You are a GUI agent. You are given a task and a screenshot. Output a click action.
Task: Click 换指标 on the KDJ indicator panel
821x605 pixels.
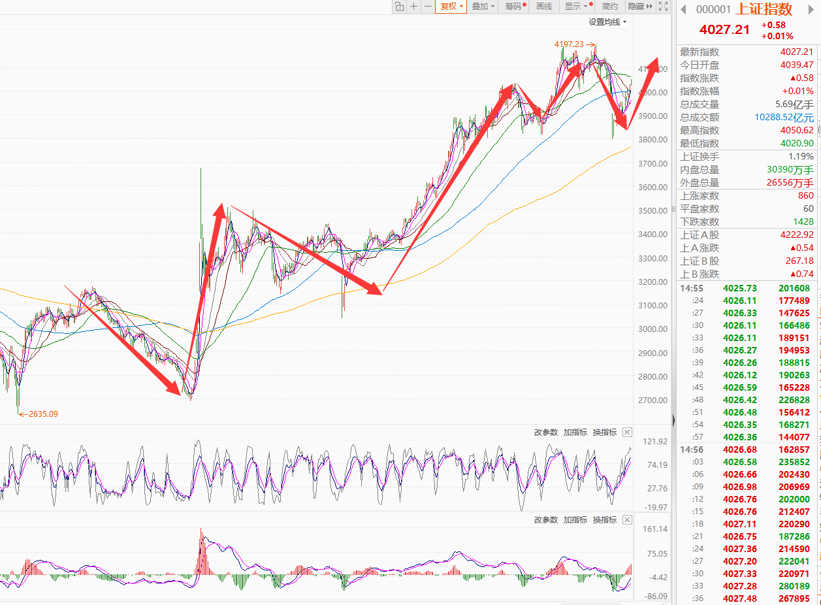(x=605, y=433)
